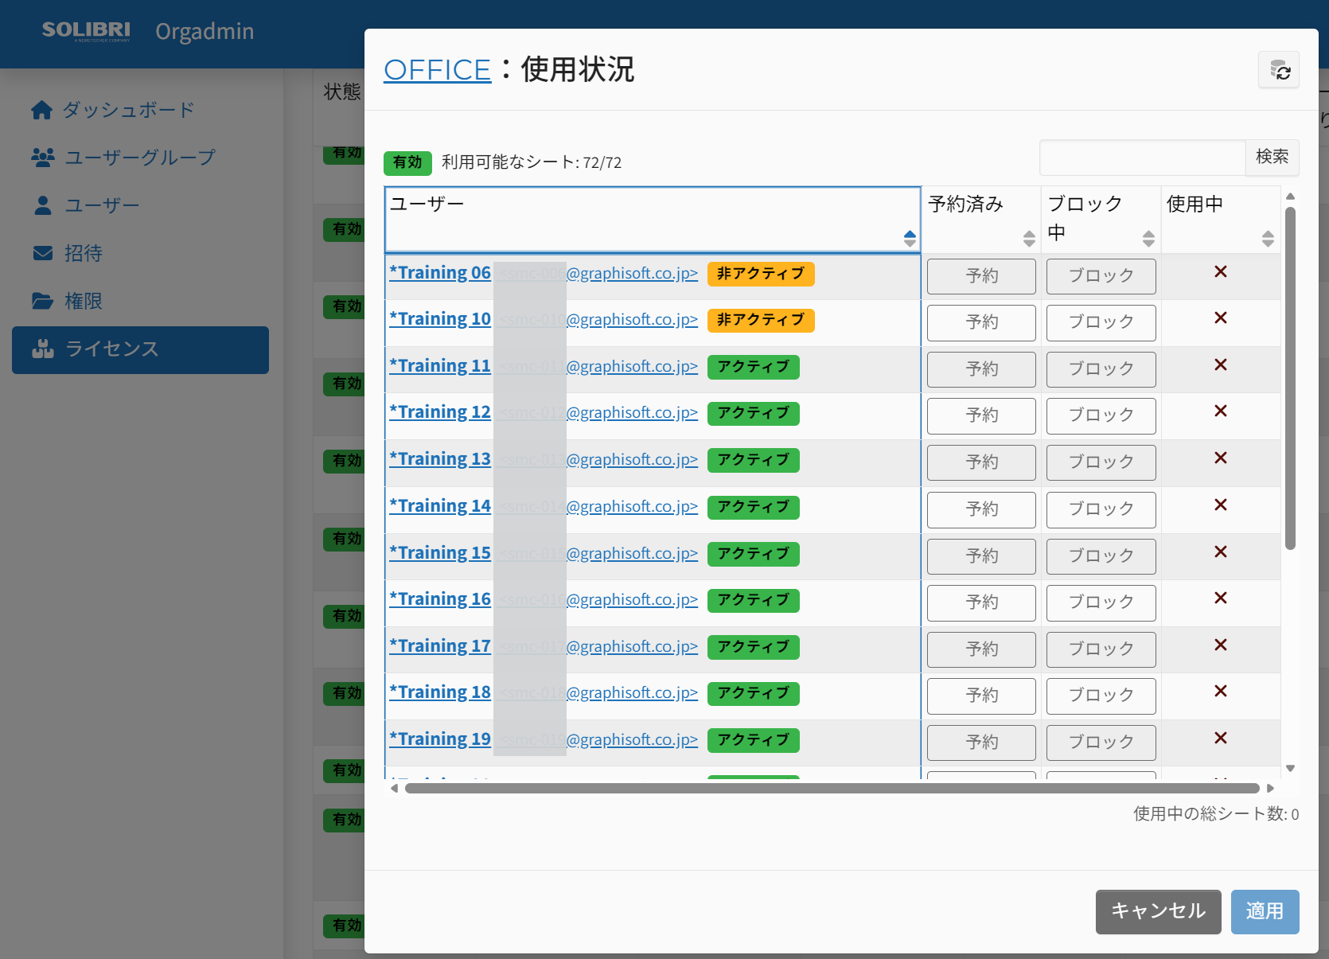Select Licenses (ライセンス) in sidebar

(x=140, y=349)
